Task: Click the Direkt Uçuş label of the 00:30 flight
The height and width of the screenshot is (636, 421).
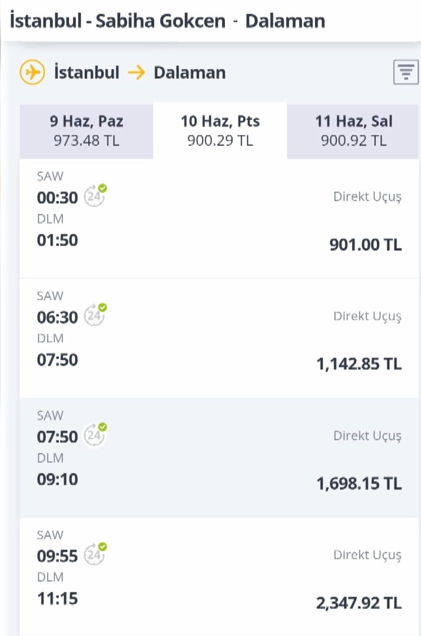Action: click(x=367, y=197)
